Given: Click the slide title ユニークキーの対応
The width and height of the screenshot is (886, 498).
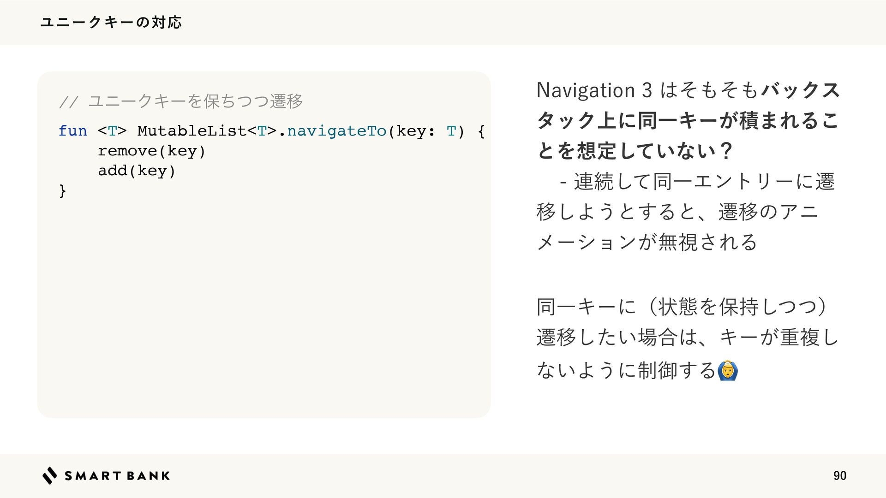Looking at the screenshot, I should click(111, 22).
